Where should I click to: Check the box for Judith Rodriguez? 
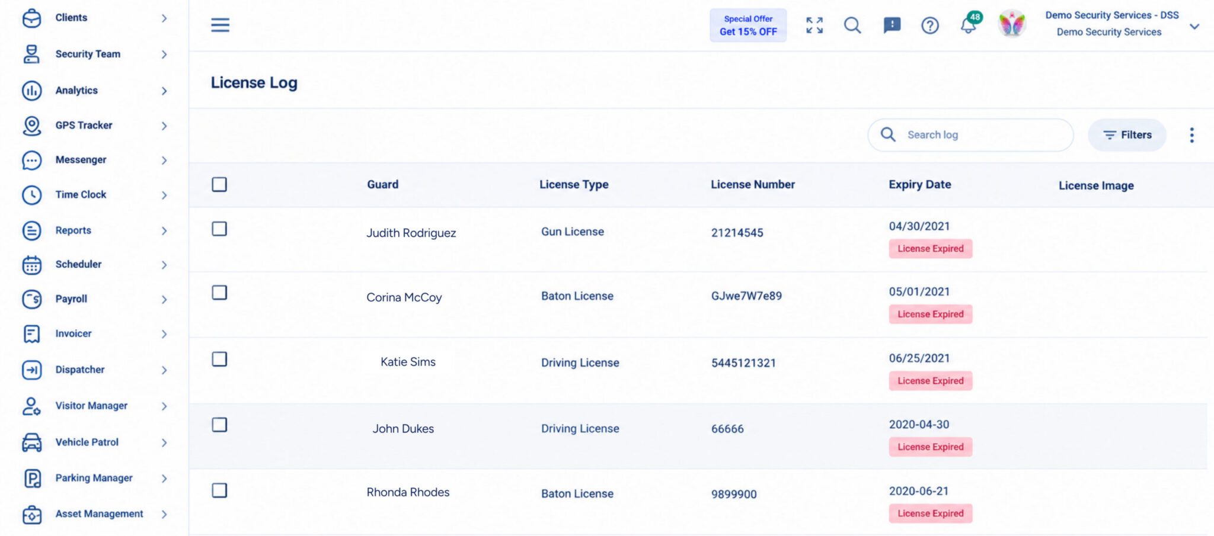pyautogui.click(x=219, y=229)
